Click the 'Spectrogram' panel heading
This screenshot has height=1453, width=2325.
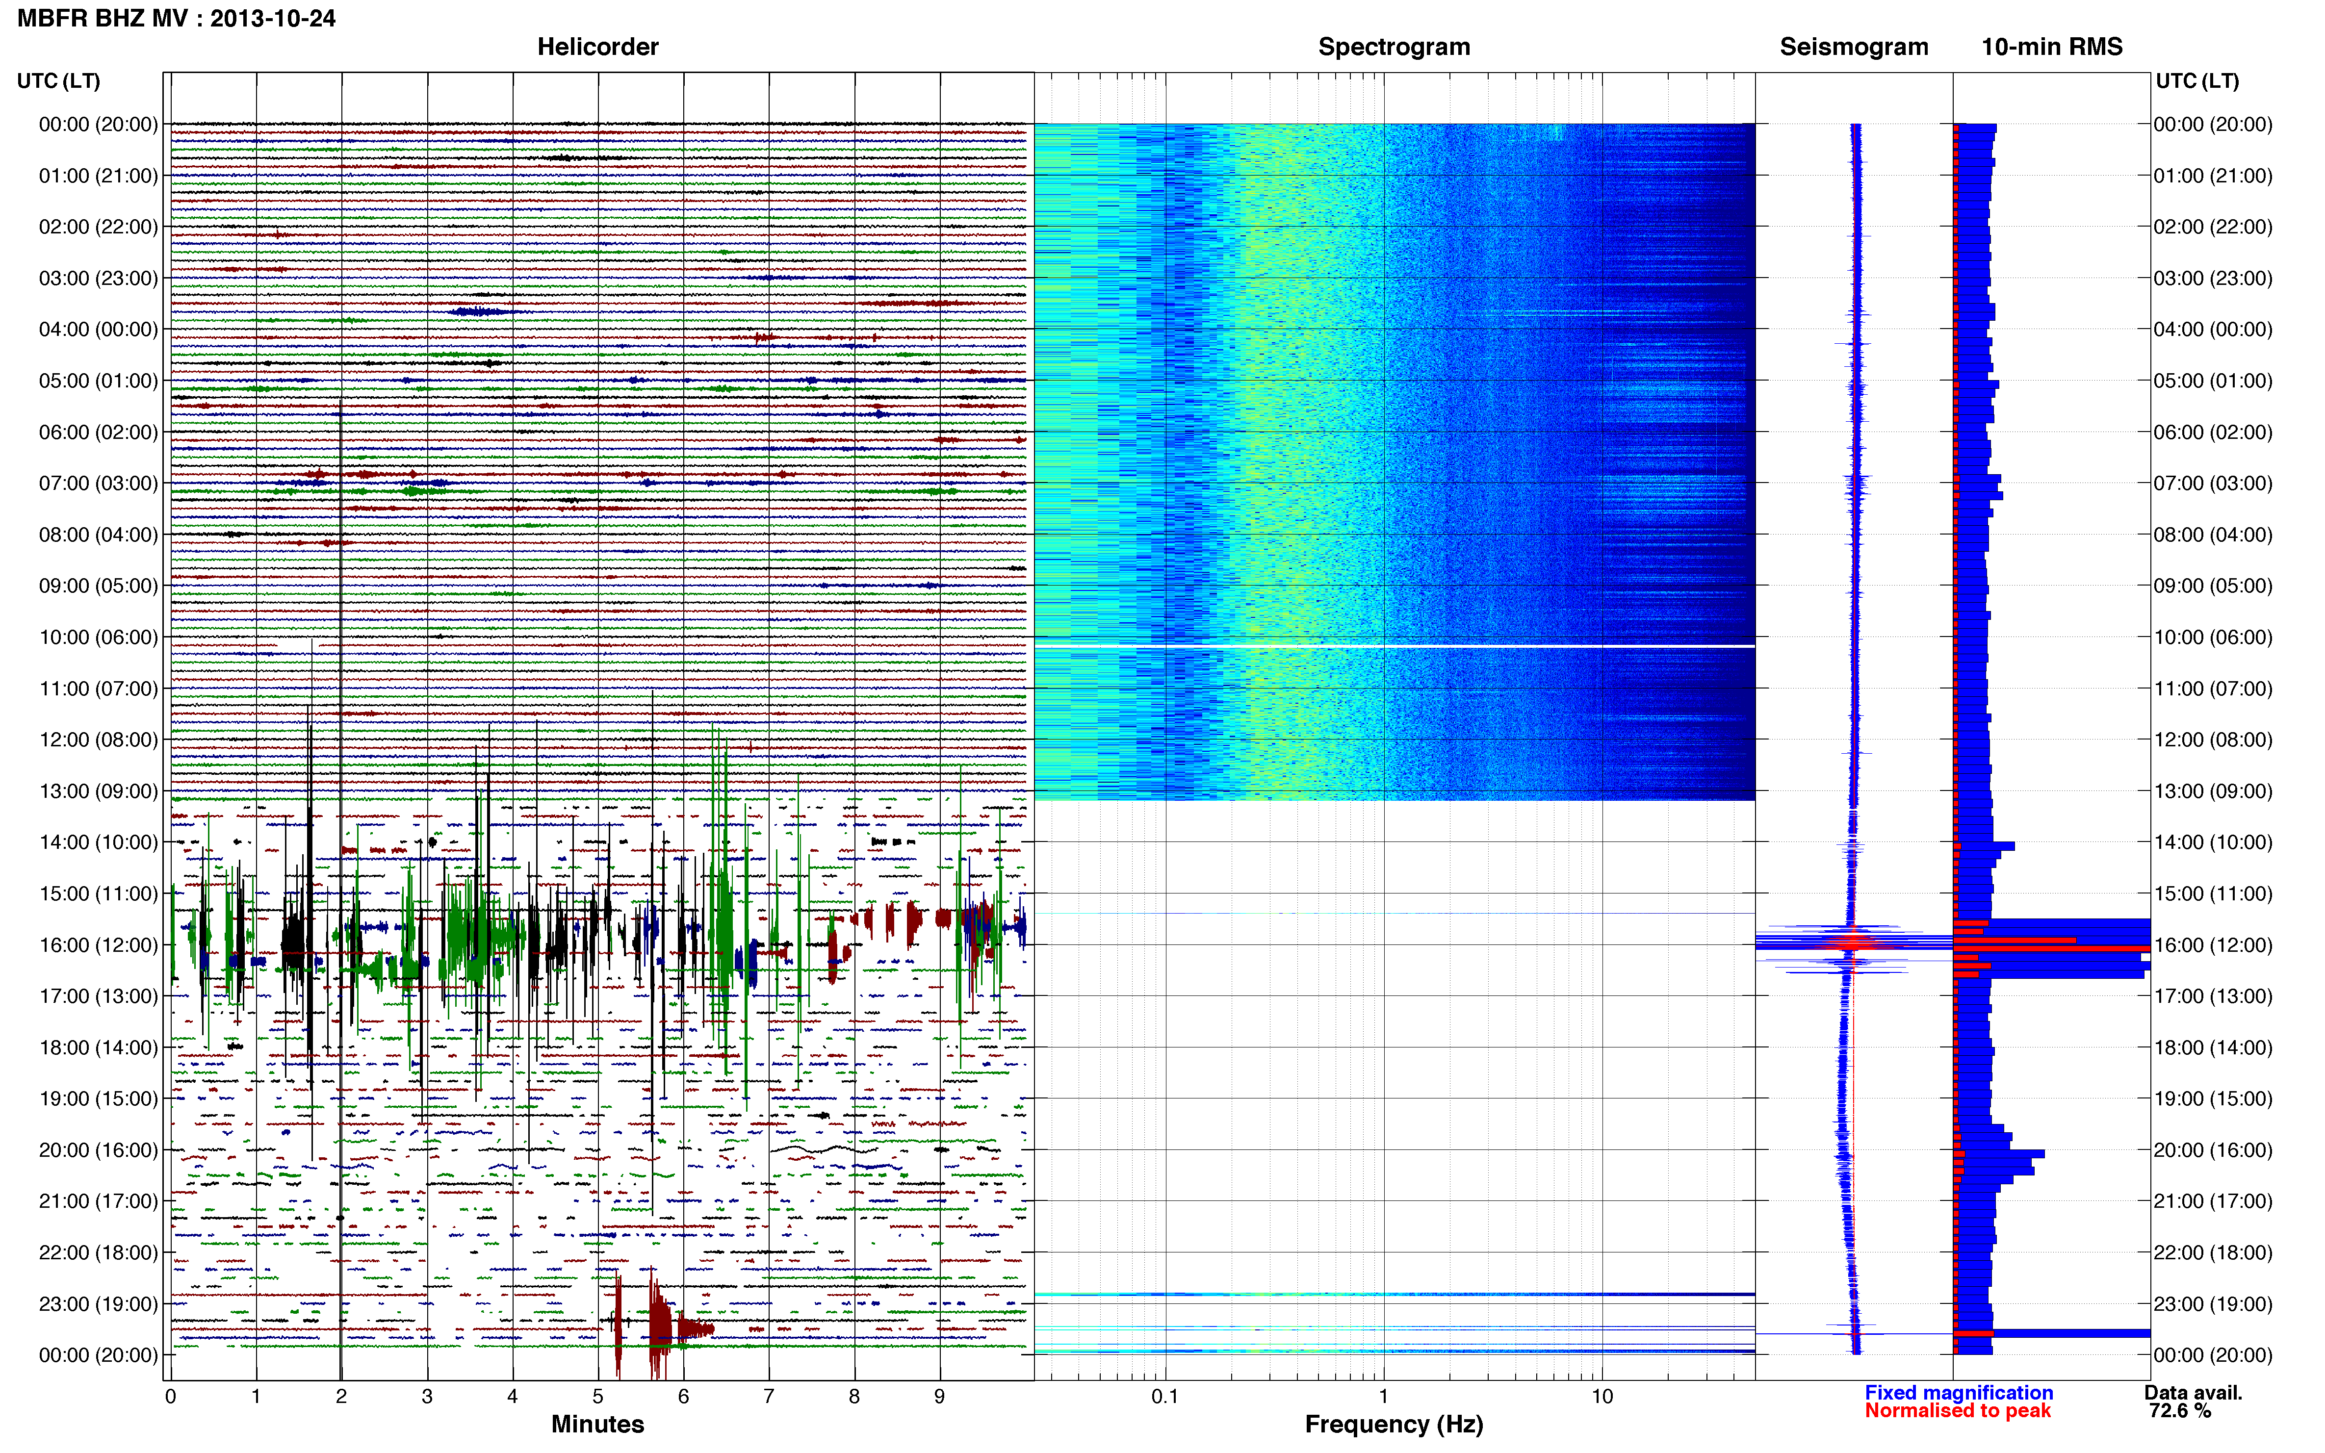pos(1394,47)
